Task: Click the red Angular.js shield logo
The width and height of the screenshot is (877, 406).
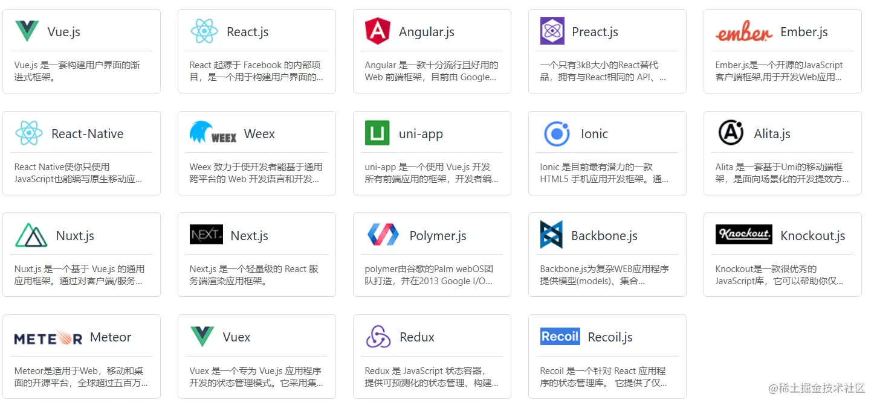Action: pyautogui.click(x=377, y=31)
